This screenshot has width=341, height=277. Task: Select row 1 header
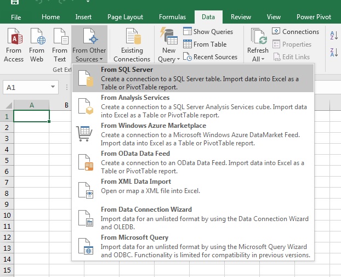coord(7,116)
